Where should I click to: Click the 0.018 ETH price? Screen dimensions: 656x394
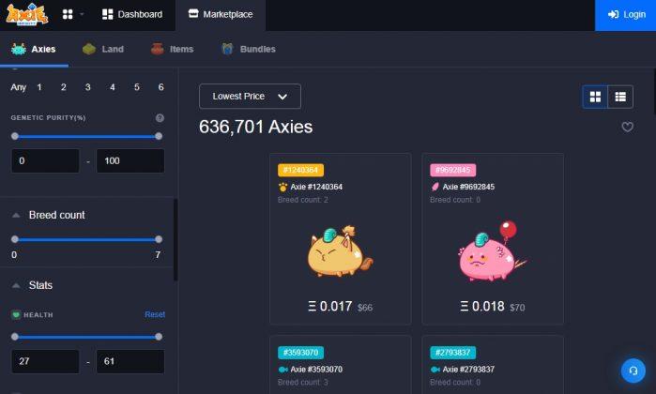click(x=482, y=307)
